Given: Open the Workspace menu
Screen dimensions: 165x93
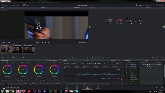Looking at the screenshot, I should pos(53,3).
